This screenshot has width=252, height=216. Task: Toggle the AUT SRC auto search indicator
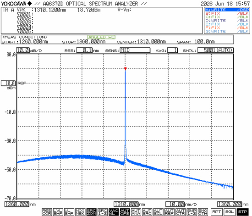pos(147,212)
